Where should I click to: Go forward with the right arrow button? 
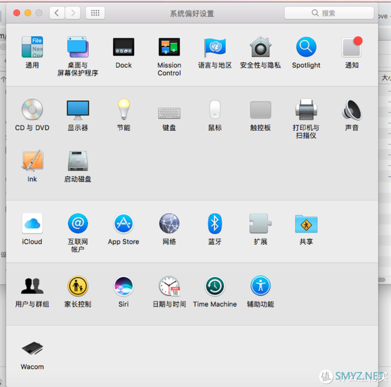click(73, 13)
